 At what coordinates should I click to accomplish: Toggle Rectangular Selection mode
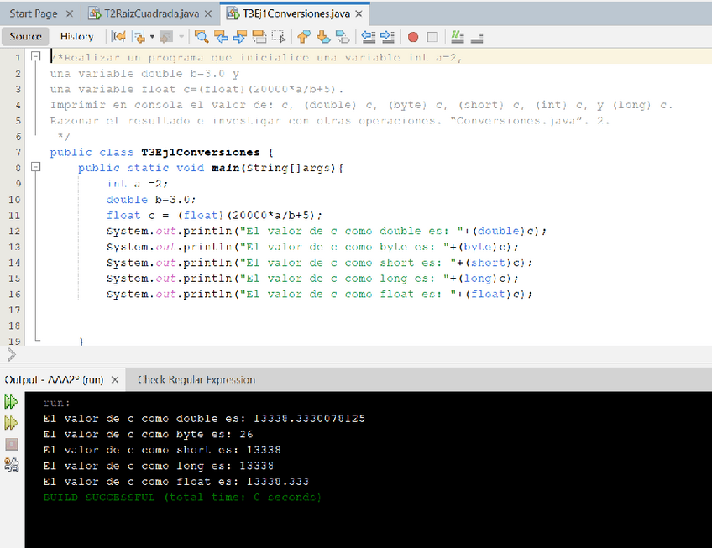pyautogui.click(x=279, y=37)
